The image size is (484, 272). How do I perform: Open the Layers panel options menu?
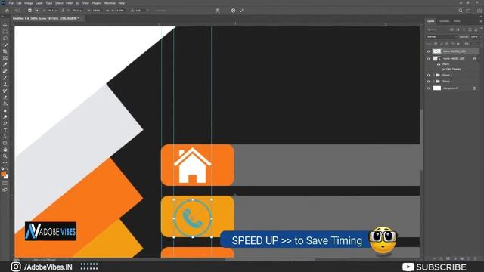(x=481, y=21)
